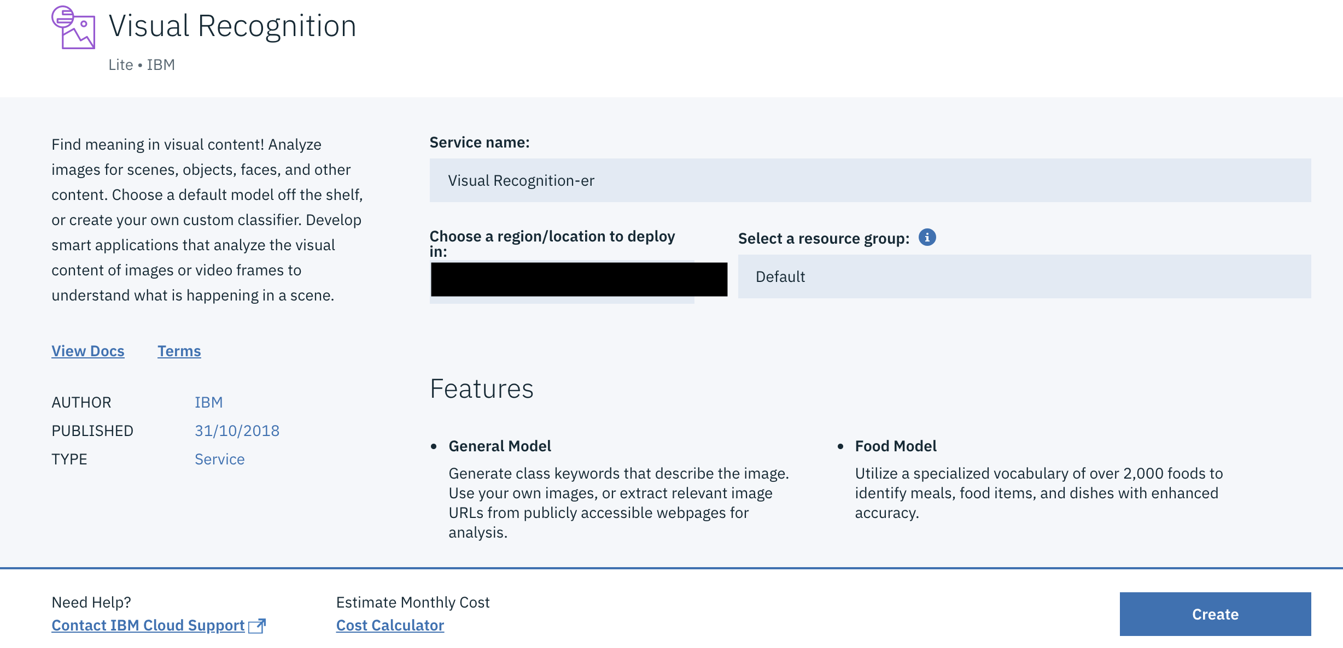Open the View Docs link

(x=88, y=351)
